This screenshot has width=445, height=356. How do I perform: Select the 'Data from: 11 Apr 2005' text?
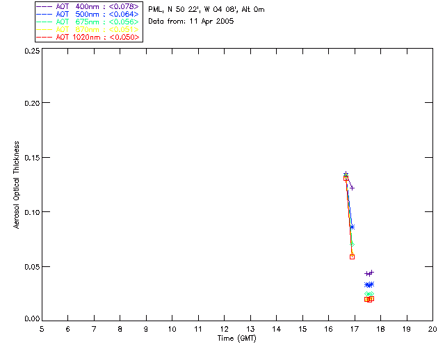(191, 22)
